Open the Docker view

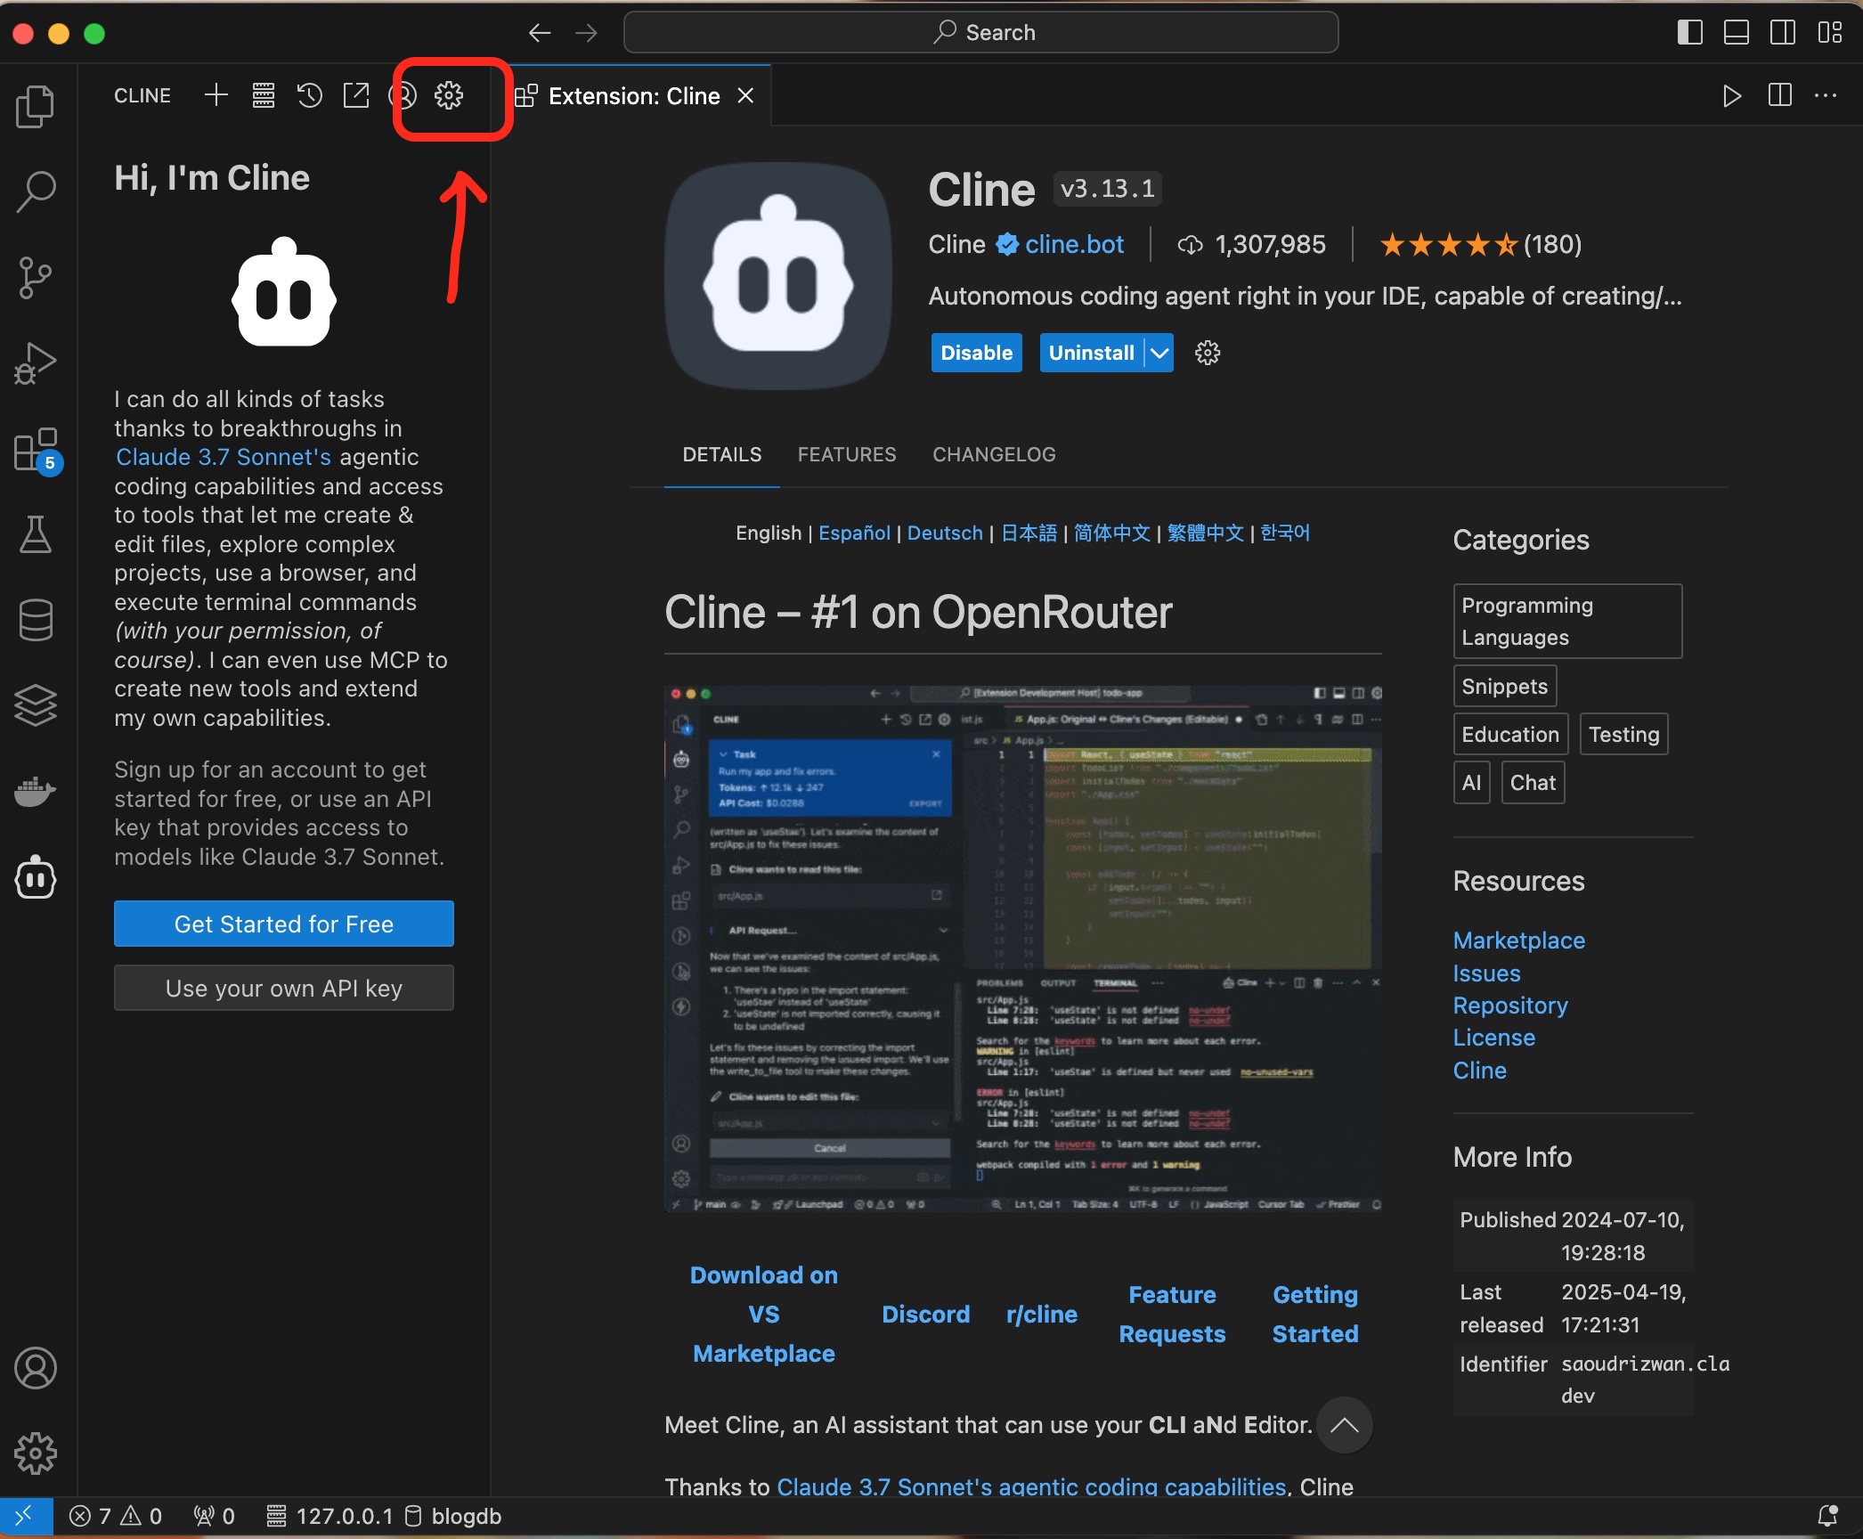point(36,791)
